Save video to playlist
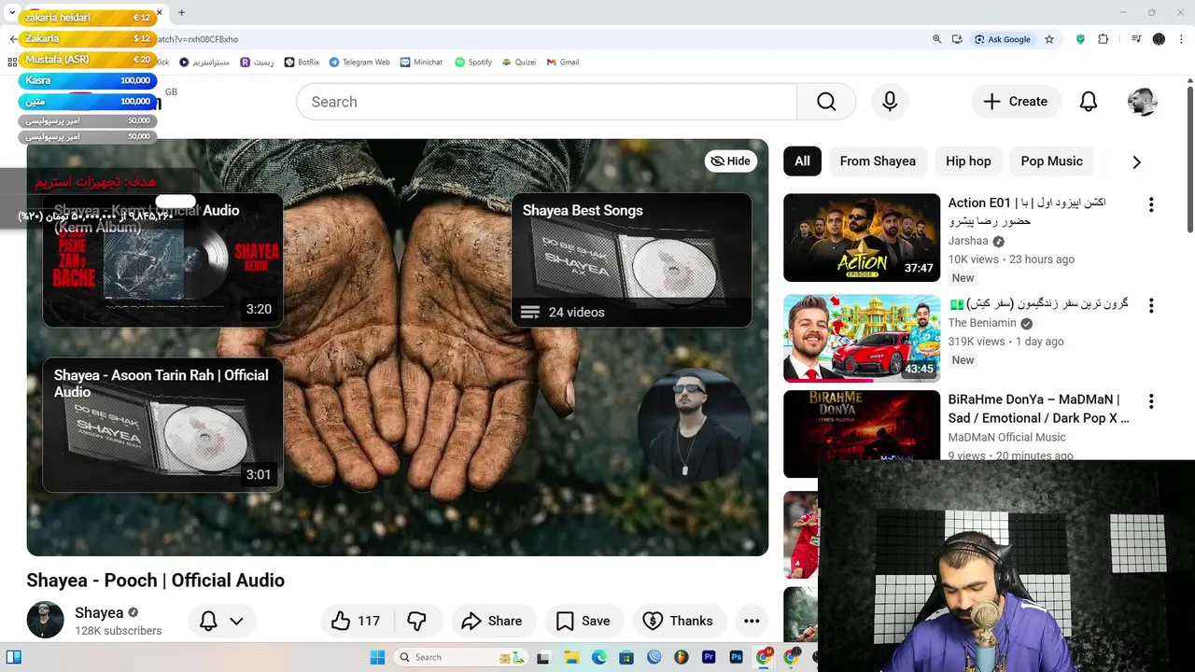Viewport: 1195px width, 672px height. [x=583, y=621]
